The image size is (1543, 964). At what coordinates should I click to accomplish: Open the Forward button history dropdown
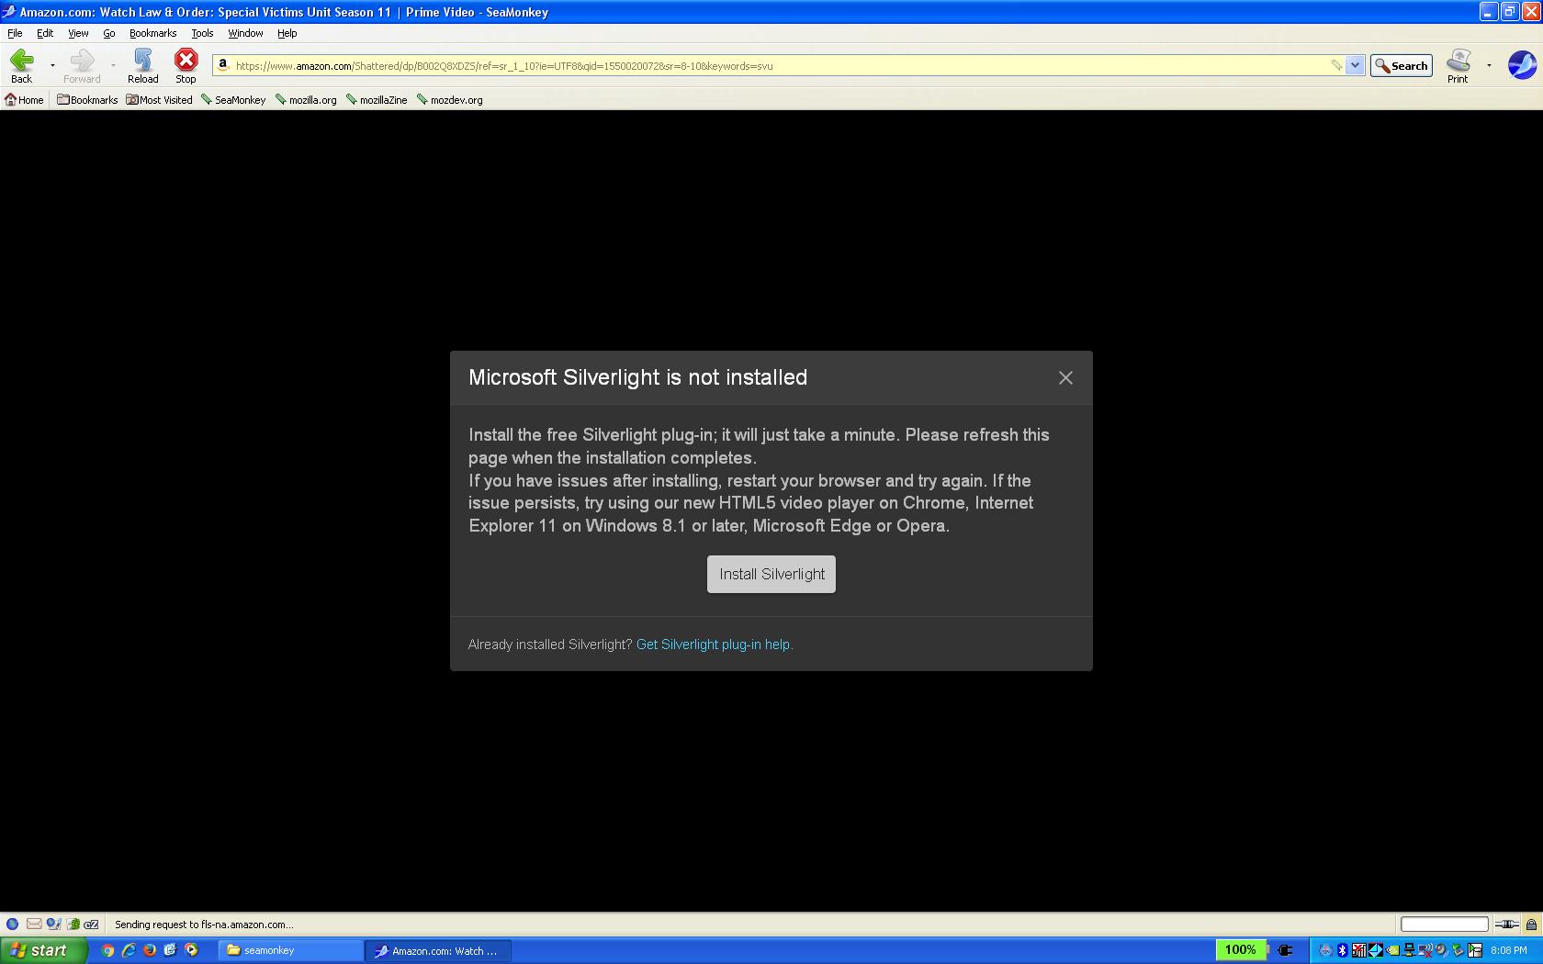[x=113, y=64]
